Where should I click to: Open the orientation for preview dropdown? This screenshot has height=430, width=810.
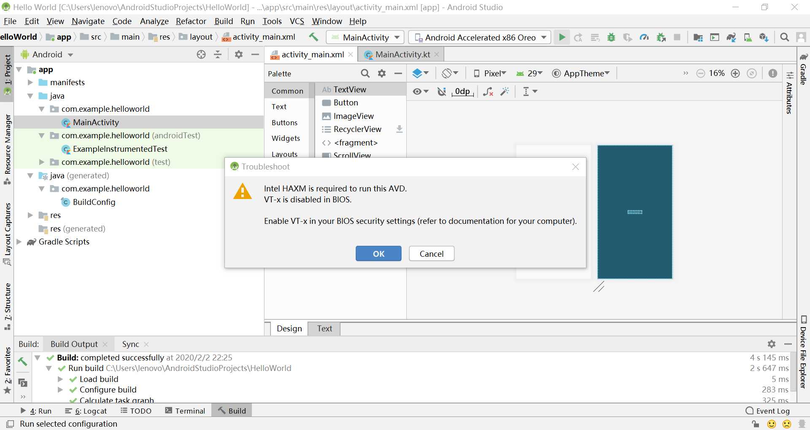(450, 73)
